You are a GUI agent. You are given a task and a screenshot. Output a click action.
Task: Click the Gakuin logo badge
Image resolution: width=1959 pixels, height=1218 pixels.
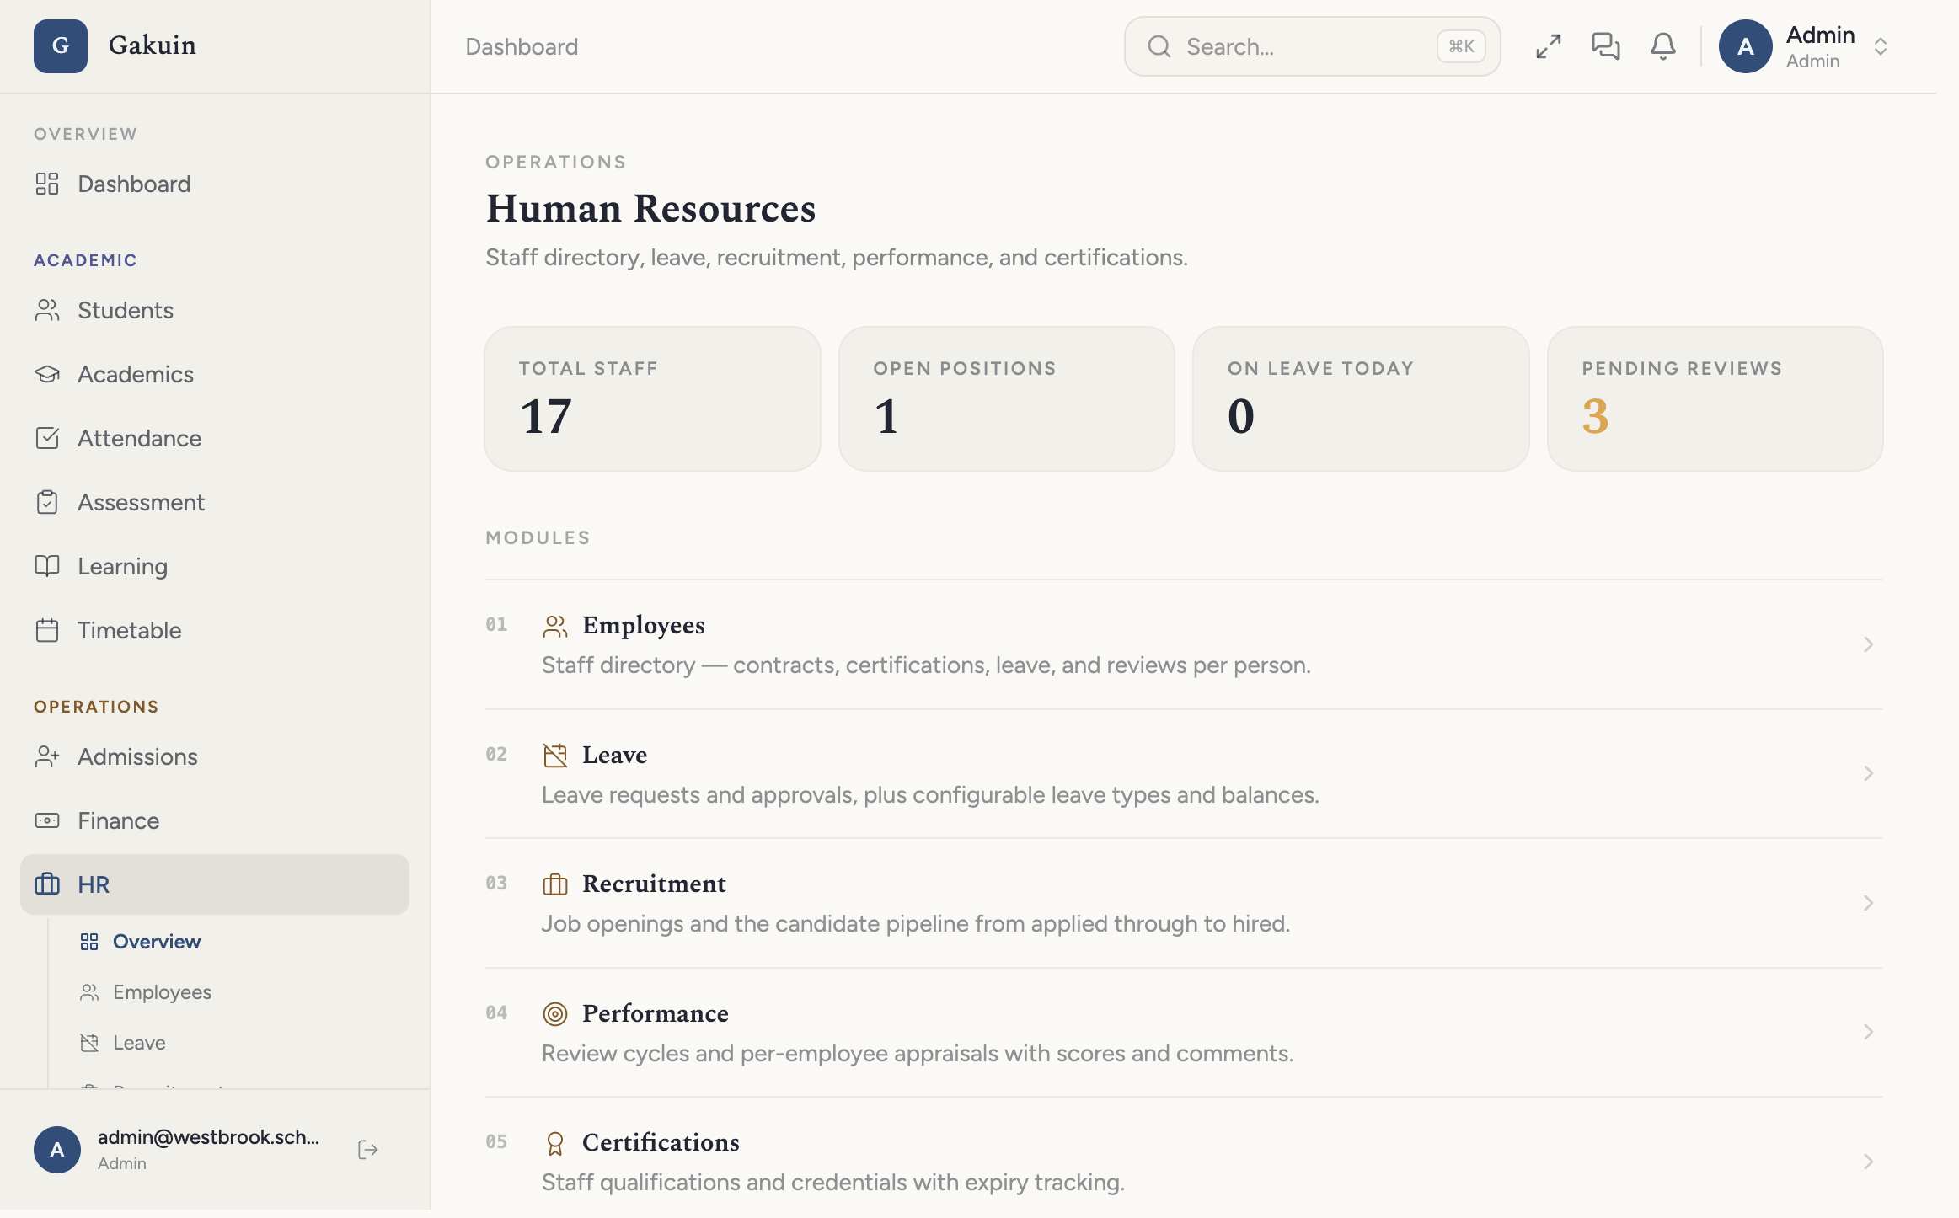pyautogui.click(x=61, y=45)
